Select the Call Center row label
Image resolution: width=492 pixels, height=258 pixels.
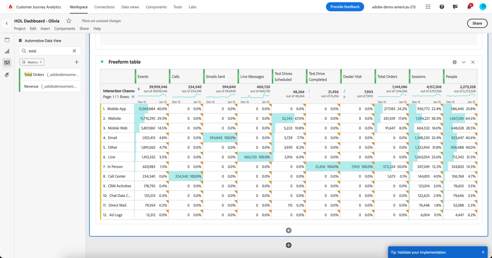[116, 176]
